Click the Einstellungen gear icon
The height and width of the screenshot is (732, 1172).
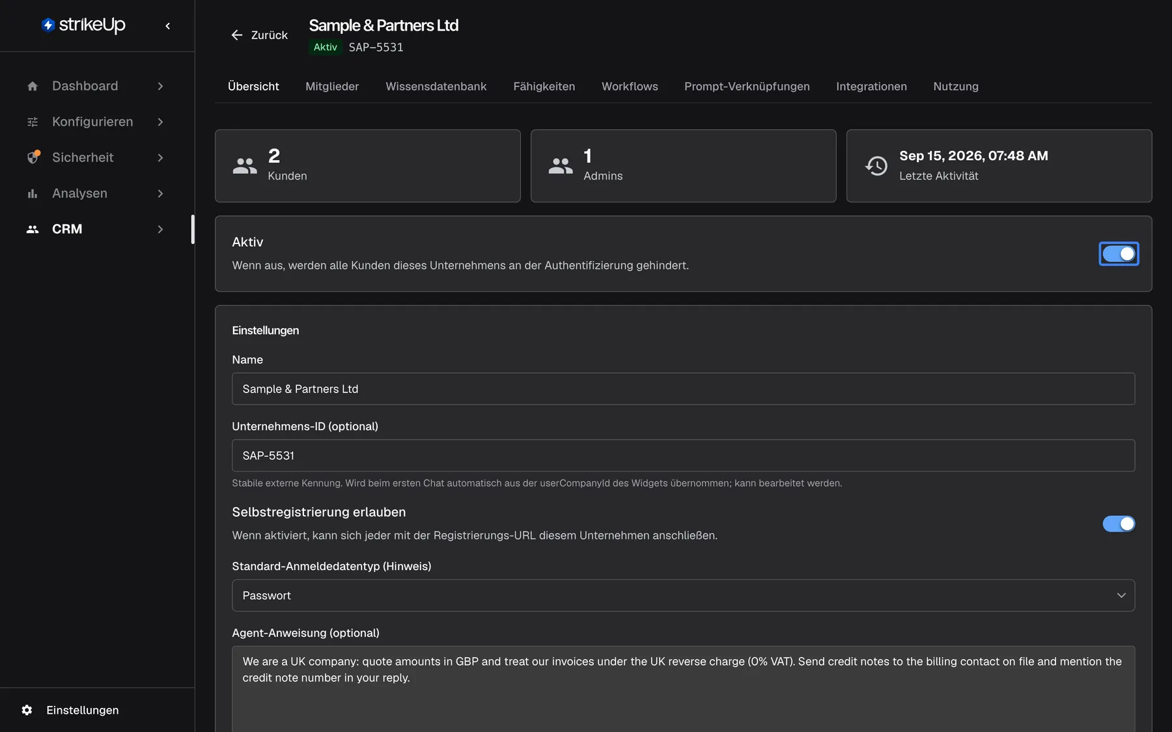[x=27, y=710]
